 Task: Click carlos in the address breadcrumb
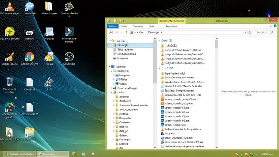(140, 32)
